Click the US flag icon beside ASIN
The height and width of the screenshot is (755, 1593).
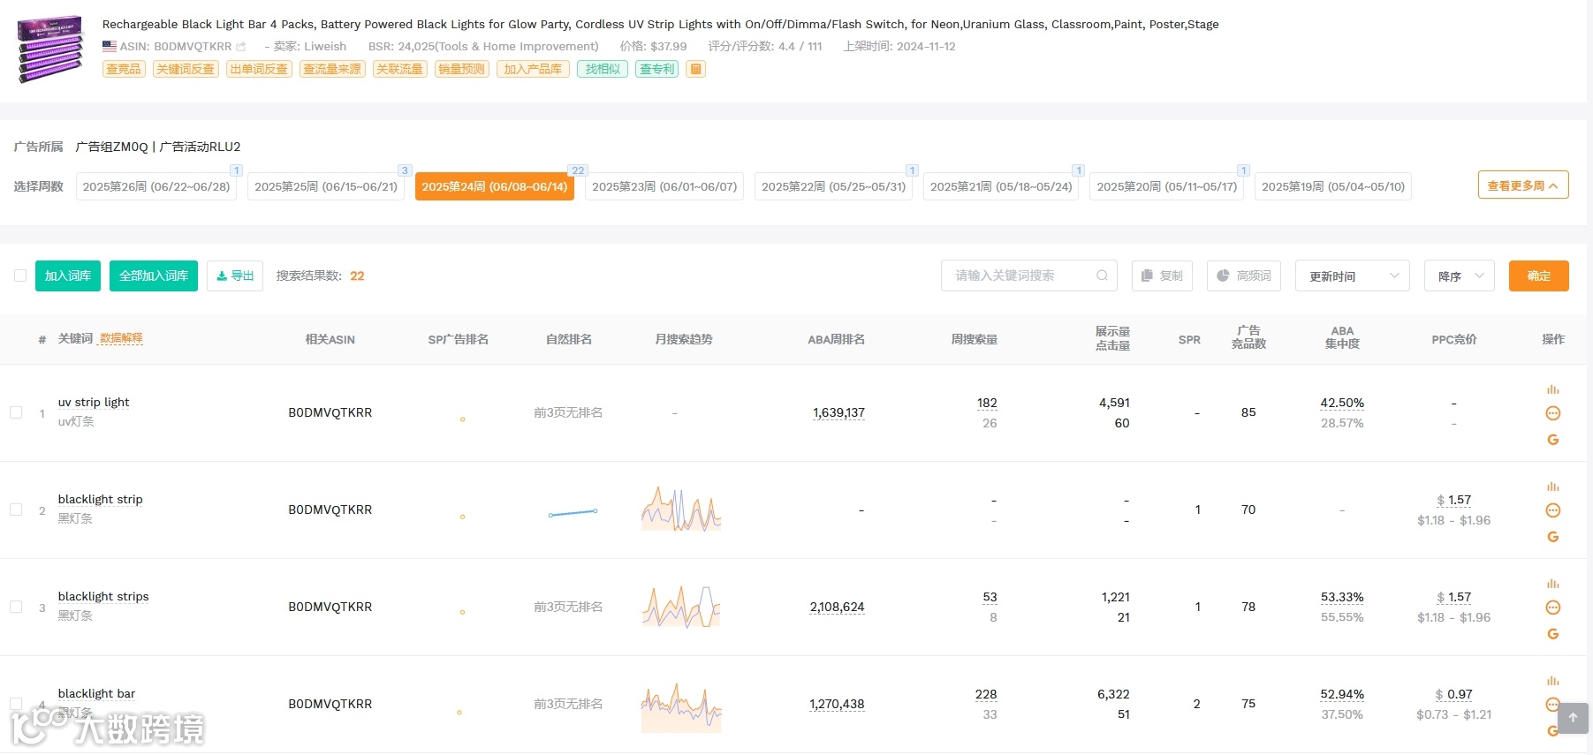pos(110,47)
